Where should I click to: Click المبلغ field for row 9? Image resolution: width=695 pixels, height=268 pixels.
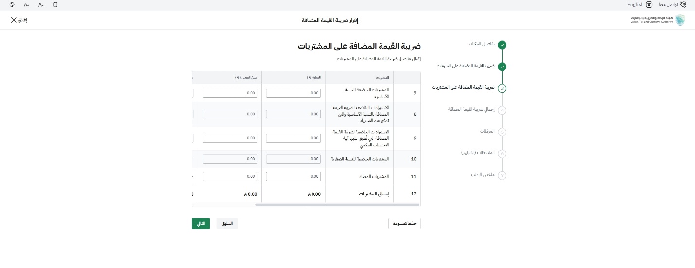tap(294, 138)
